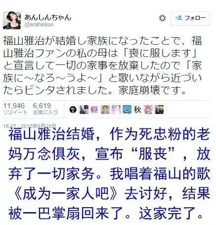Open the 秋 character retweeter avatar
This screenshot has height=225, width=216.
click(137, 110)
